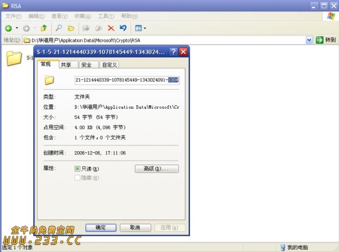Toggle the 只读(R) checkbox

click(77, 169)
